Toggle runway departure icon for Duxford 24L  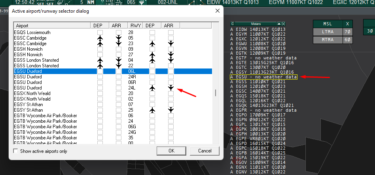pos(152,88)
